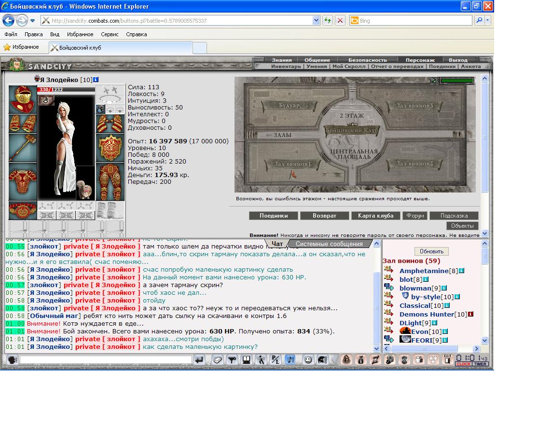552x442 pixels.
Task: Click the empty earrings slot
Action: 110,89
